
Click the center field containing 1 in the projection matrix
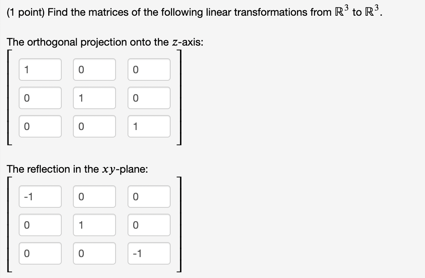coord(94,98)
